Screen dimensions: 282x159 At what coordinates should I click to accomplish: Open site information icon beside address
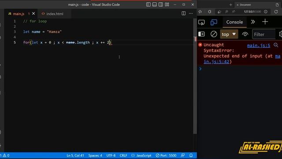(x=266, y=12)
